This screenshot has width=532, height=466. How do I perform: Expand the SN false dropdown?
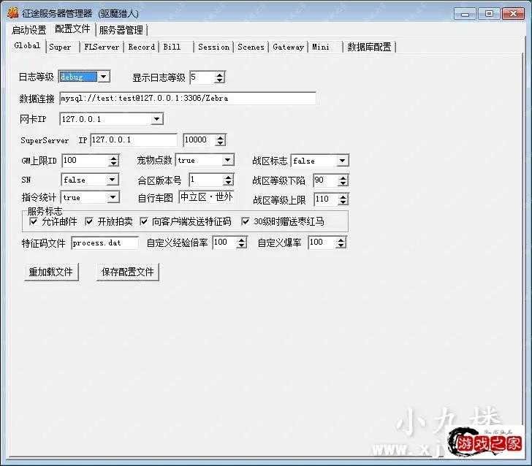(112, 180)
